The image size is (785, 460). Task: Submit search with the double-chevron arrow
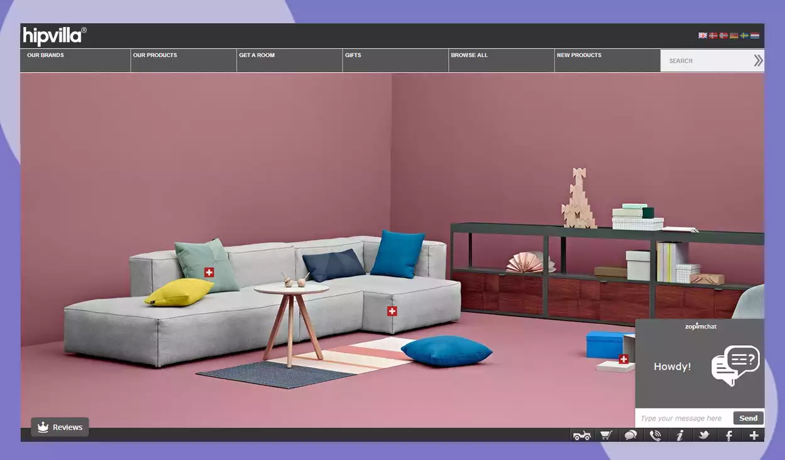758,60
